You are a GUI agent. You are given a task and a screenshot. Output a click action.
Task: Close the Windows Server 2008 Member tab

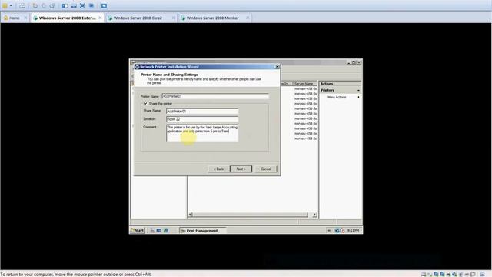click(248, 18)
